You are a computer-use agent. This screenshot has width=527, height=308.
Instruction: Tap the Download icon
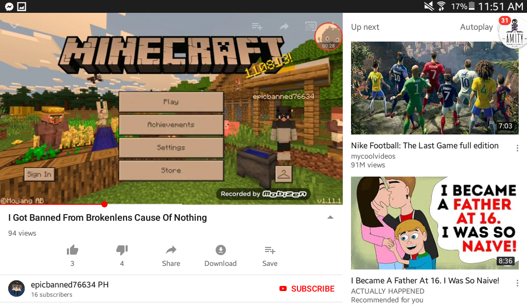pyautogui.click(x=220, y=250)
